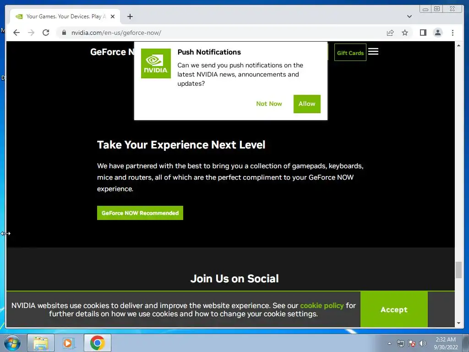The height and width of the screenshot is (352, 469).
Task: View site information via the lock icon
Action: point(64,33)
